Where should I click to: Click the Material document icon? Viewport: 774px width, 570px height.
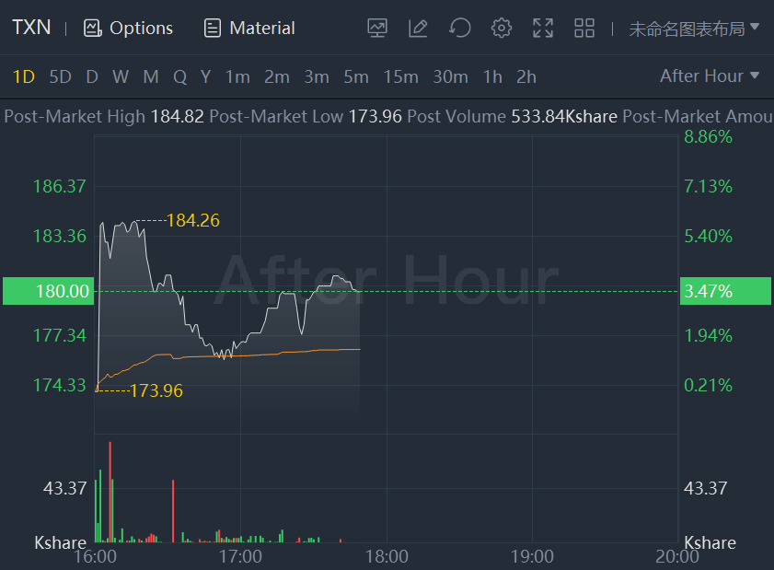click(213, 29)
